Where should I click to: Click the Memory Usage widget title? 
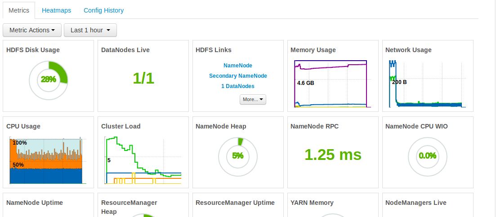pos(313,50)
